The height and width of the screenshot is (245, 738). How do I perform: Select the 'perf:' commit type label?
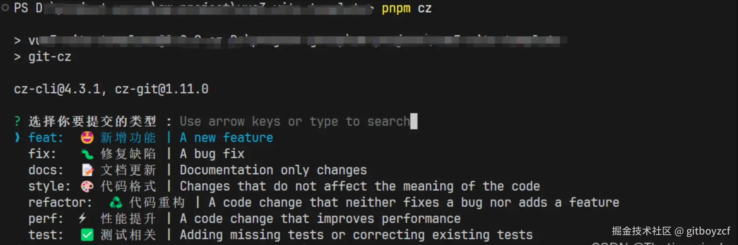(46, 219)
